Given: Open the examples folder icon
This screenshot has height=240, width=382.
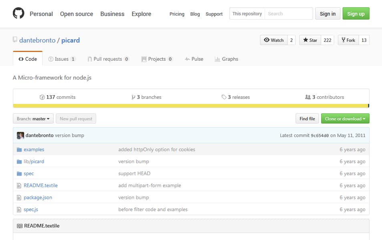Looking at the screenshot, I should (19, 150).
